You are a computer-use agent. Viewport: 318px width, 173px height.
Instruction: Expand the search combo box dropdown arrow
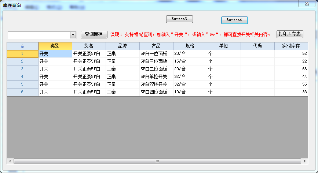[73, 35]
